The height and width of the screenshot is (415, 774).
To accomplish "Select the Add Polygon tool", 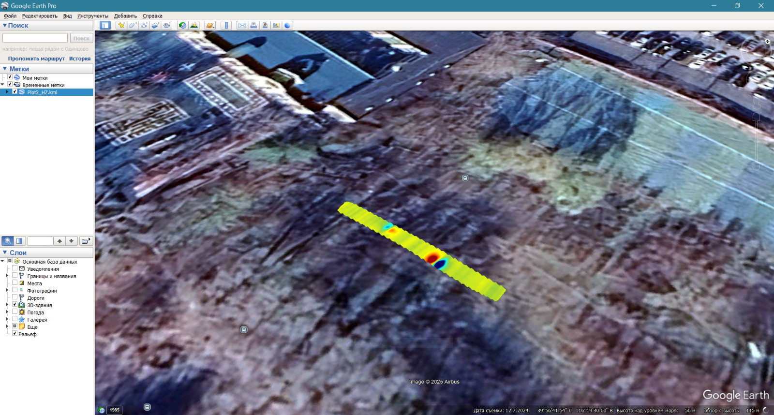I will tap(133, 25).
